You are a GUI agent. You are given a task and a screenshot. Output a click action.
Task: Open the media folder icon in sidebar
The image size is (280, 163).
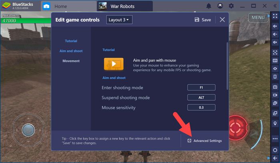[x=275, y=103]
